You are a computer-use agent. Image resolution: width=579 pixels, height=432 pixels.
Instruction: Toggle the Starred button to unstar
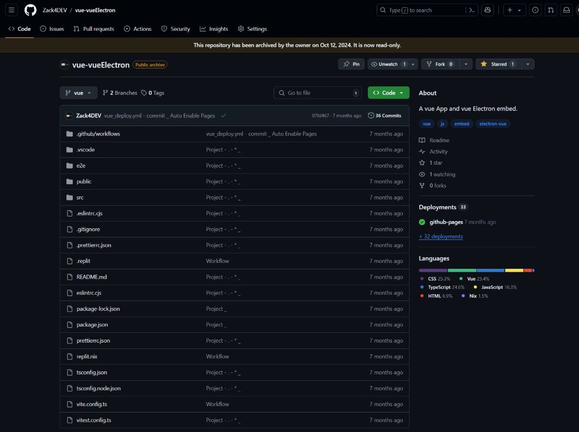tap(498, 64)
